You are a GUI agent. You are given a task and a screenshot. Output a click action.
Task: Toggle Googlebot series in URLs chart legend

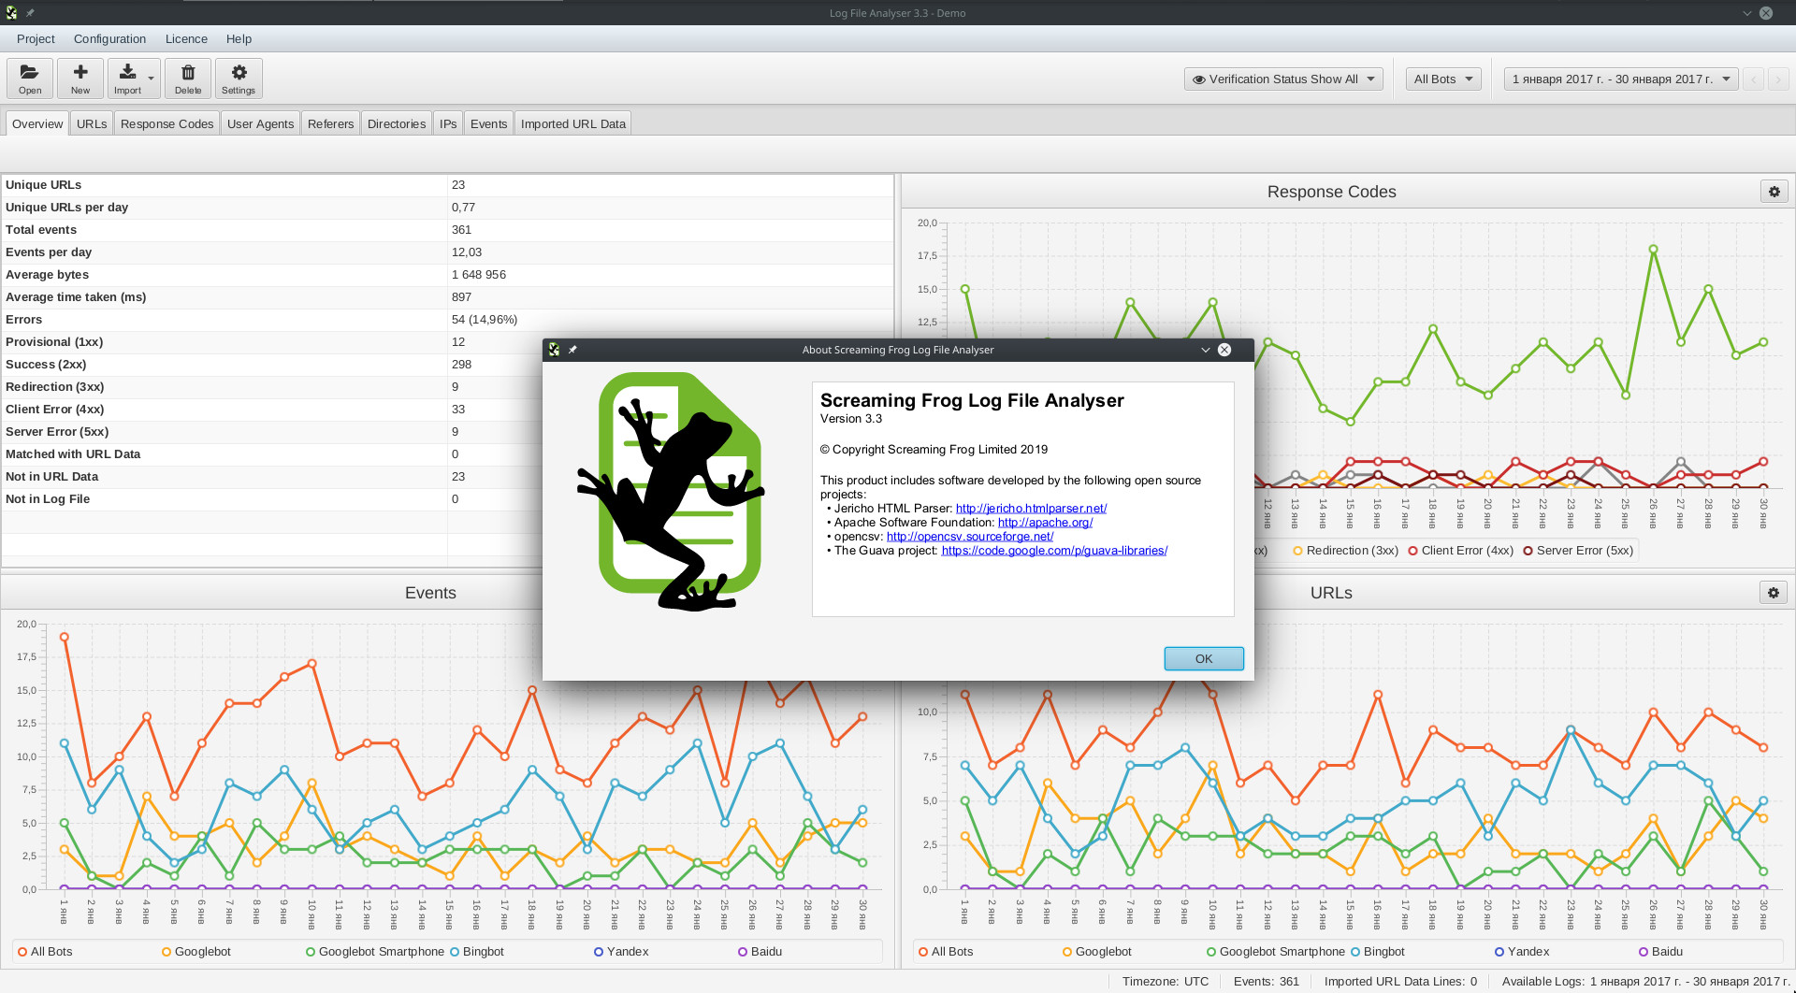pos(1097,952)
